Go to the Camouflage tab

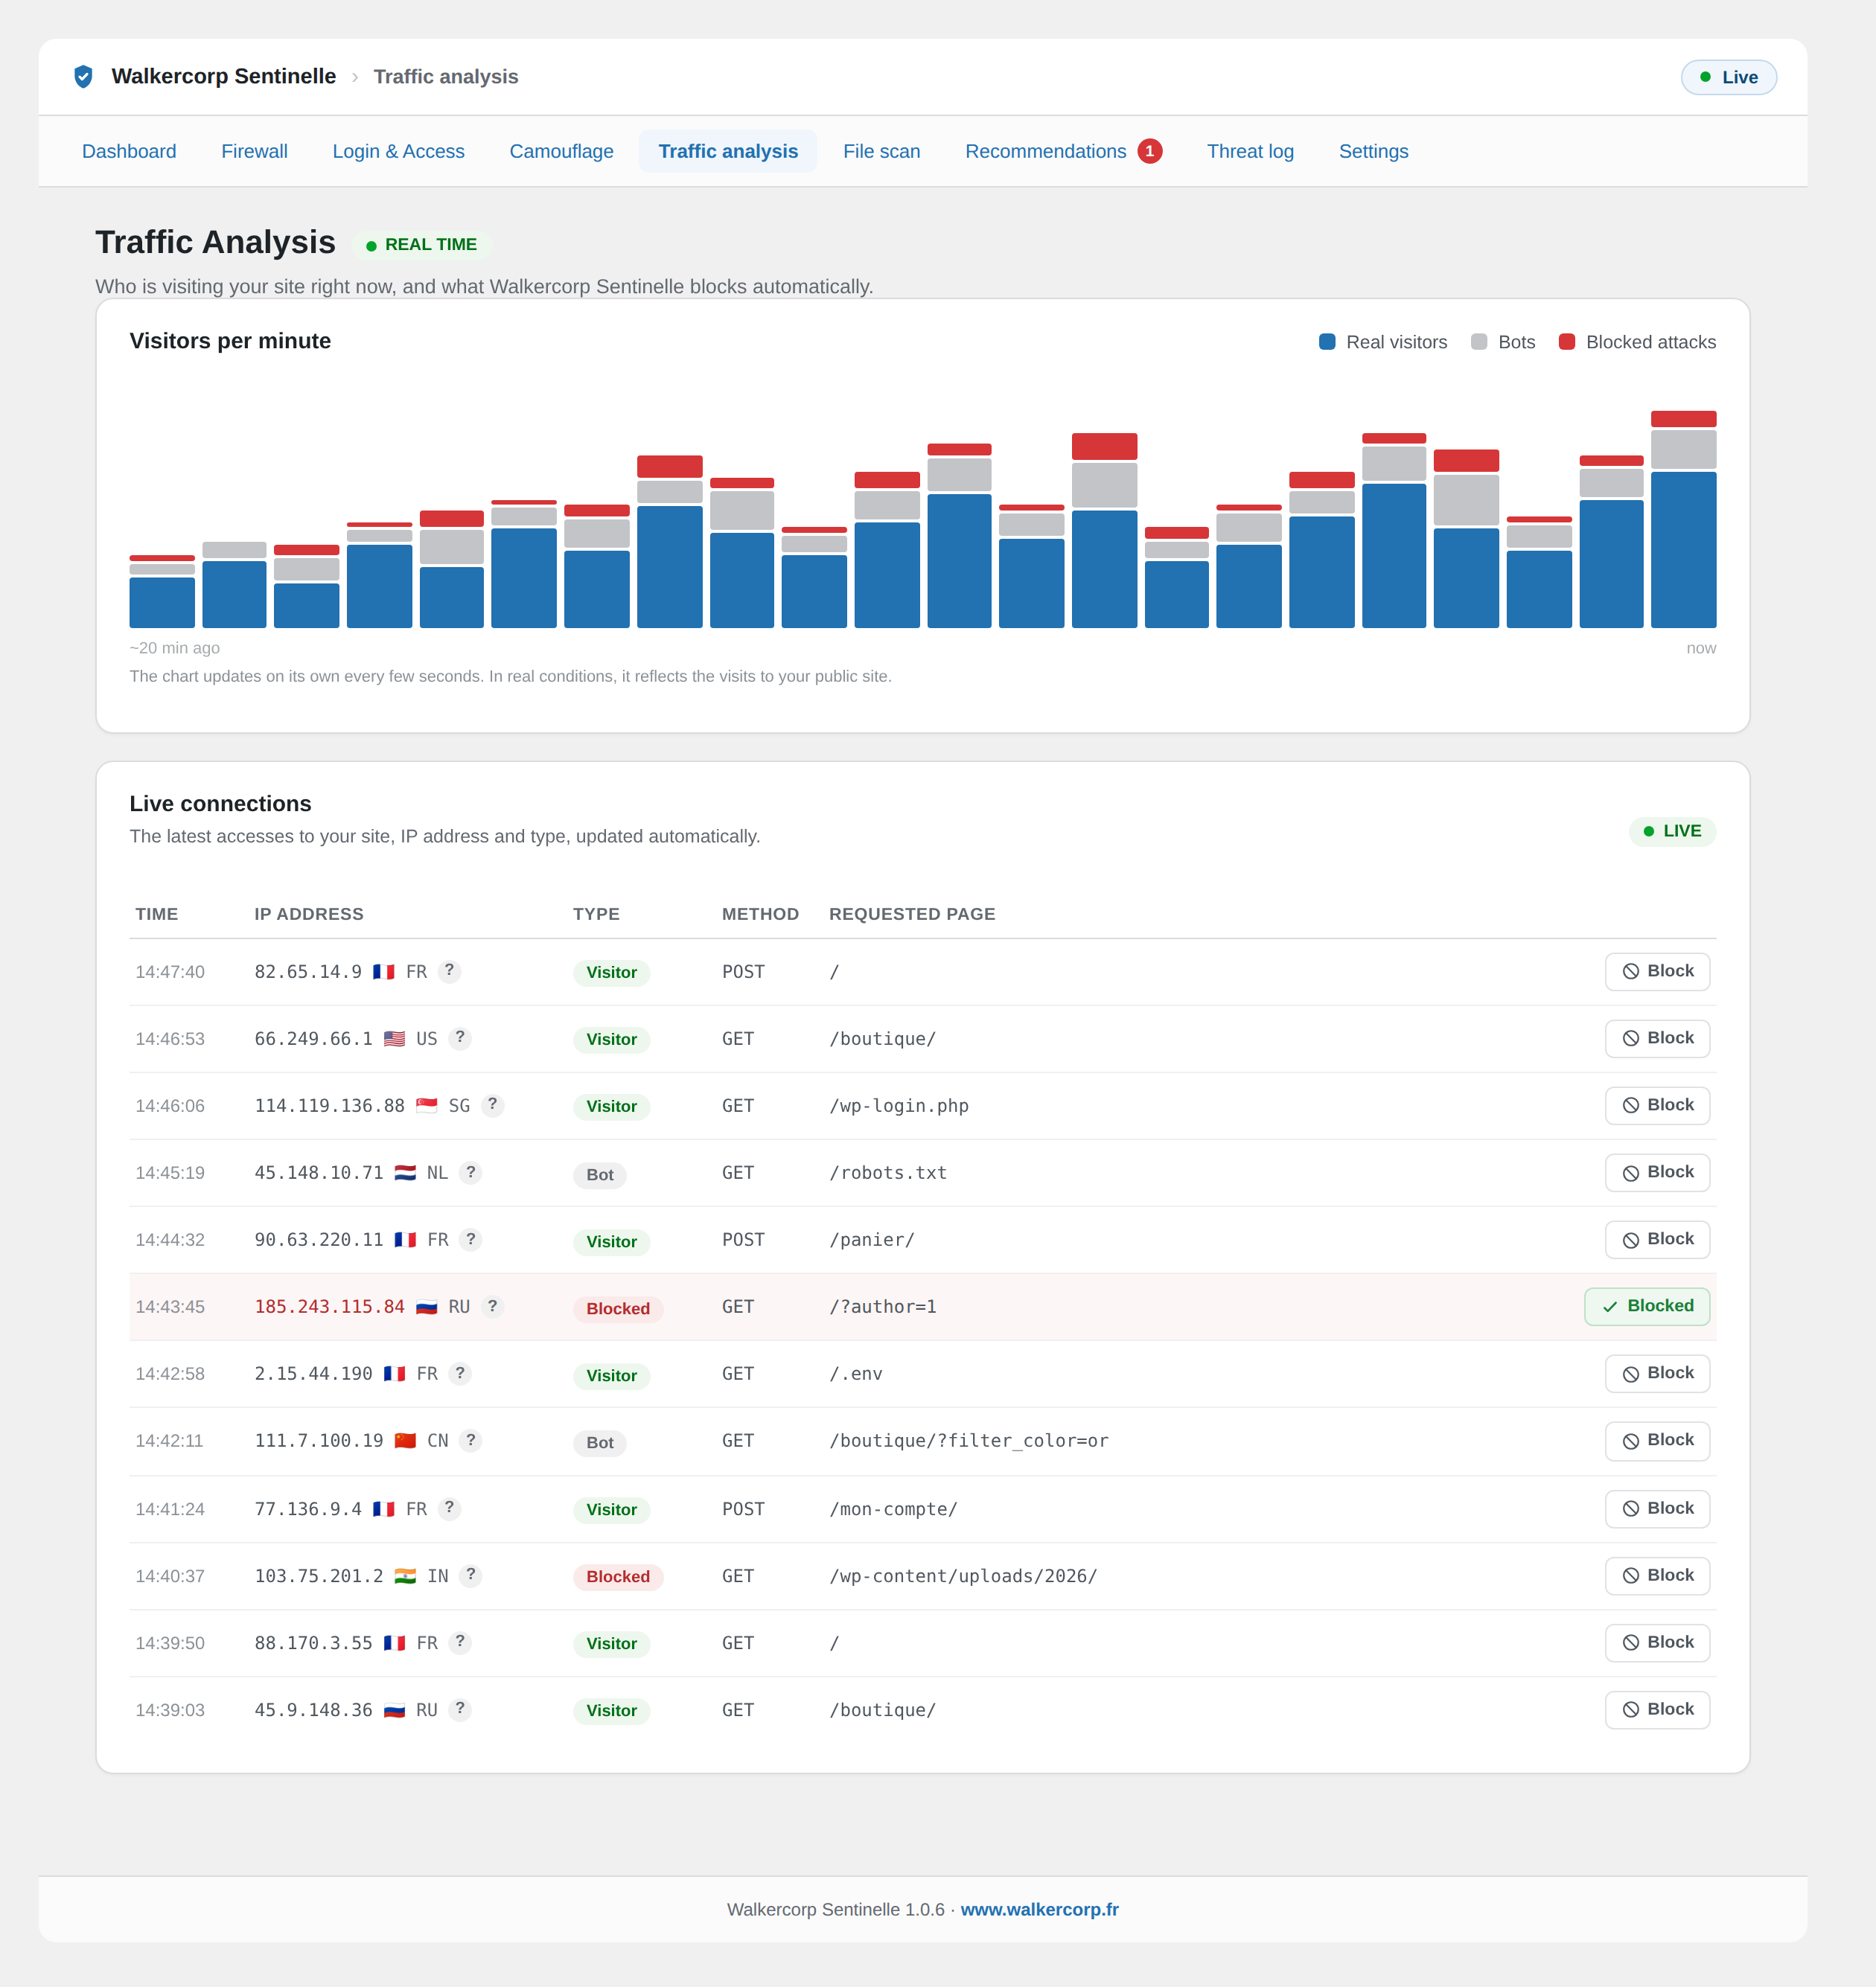(561, 151)
